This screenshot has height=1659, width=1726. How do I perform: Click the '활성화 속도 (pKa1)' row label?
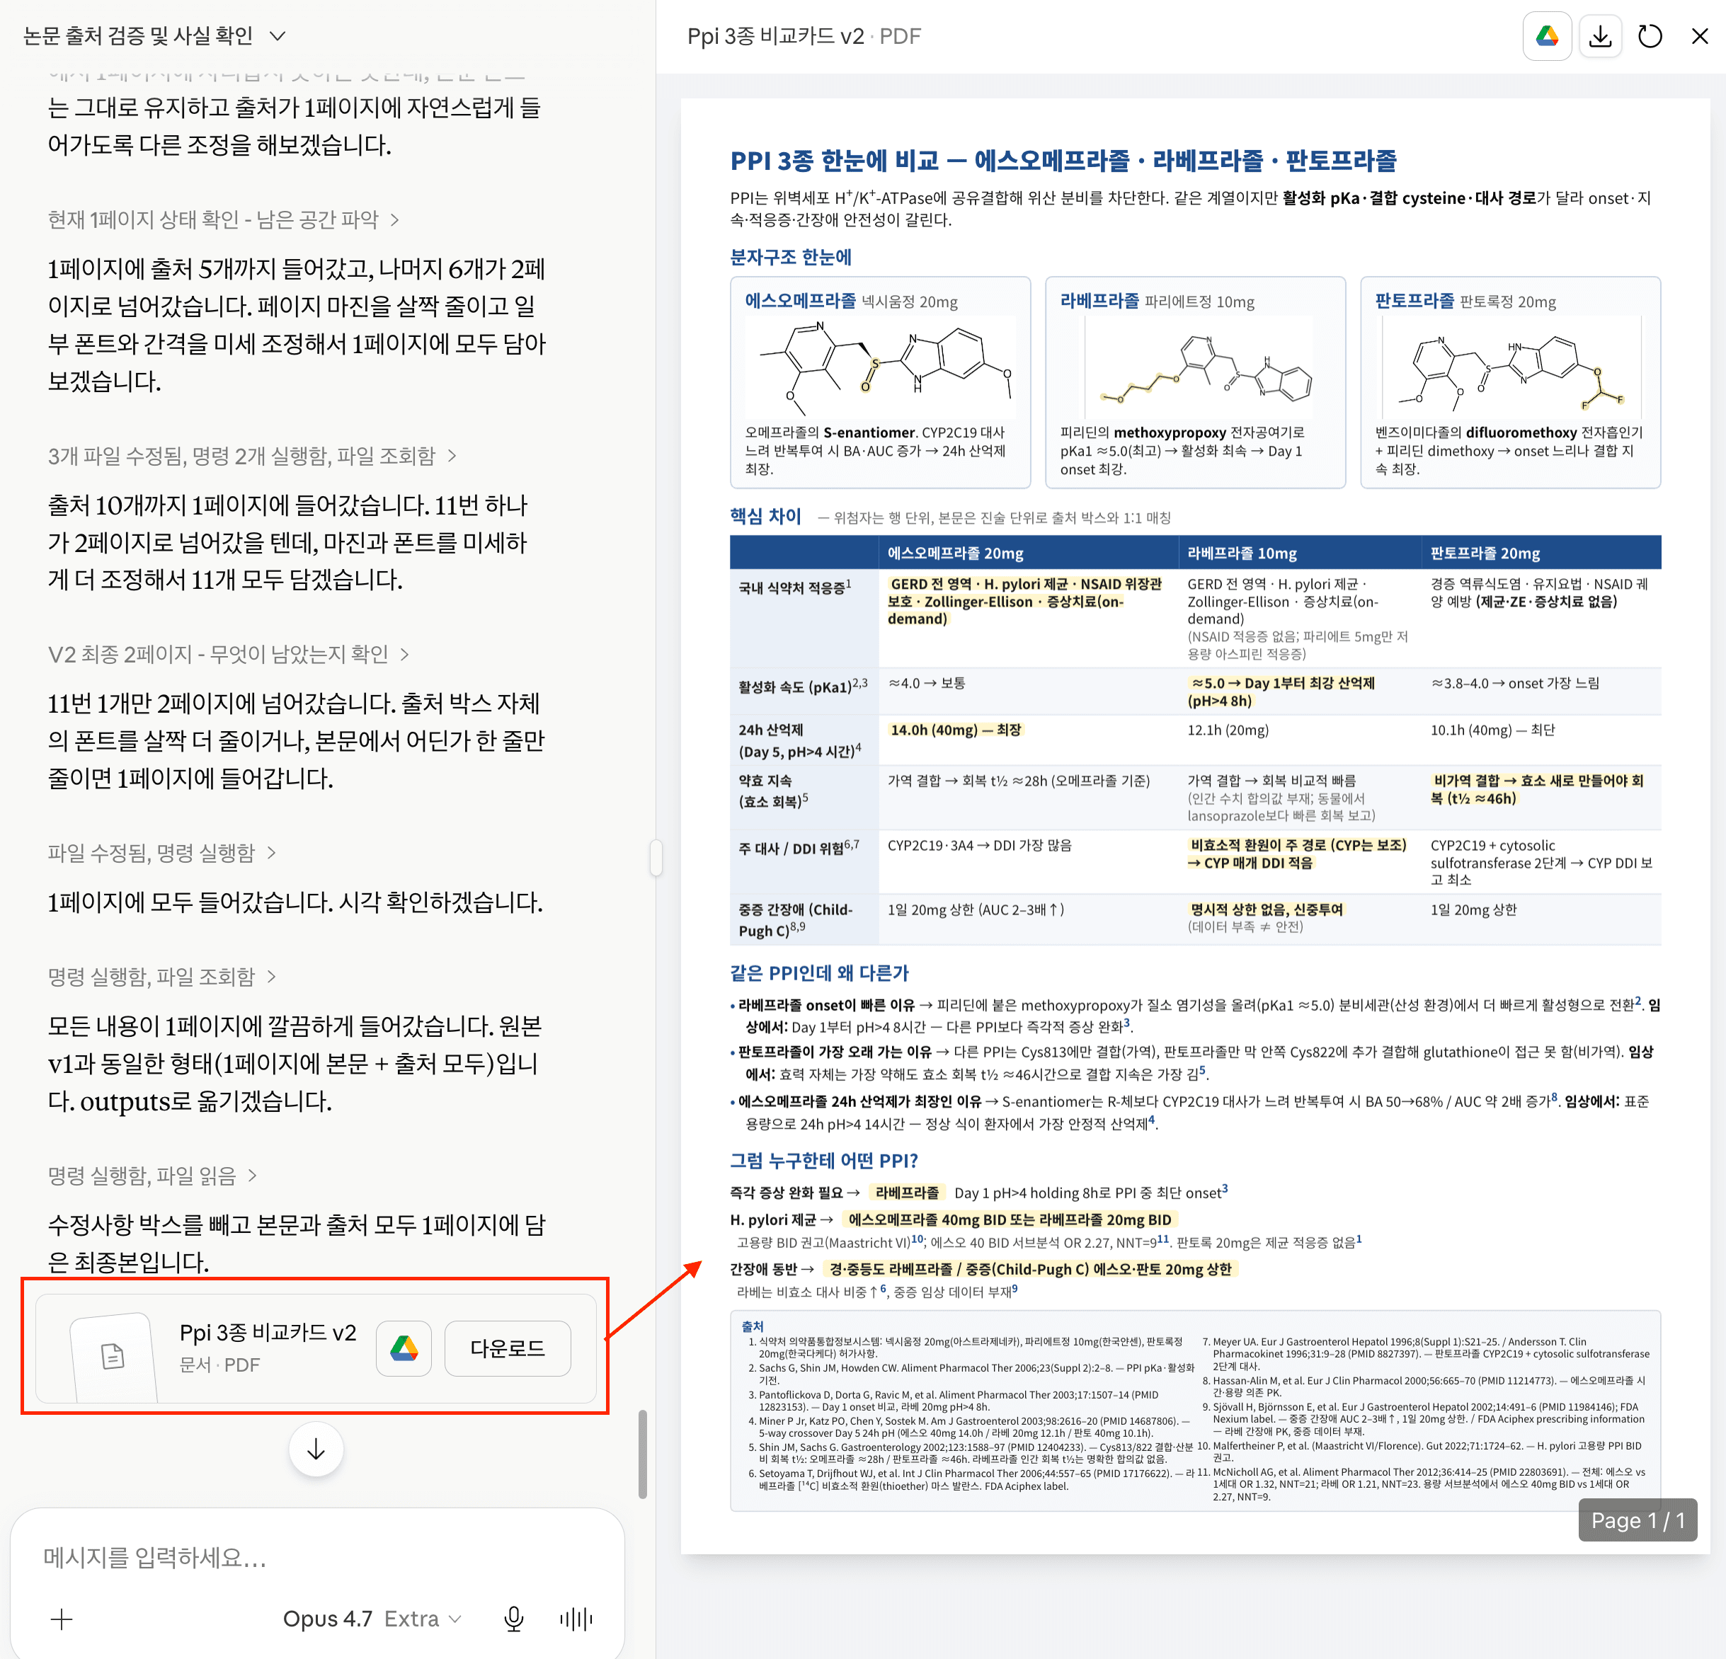pyautogui.click(x=803, y=685)
